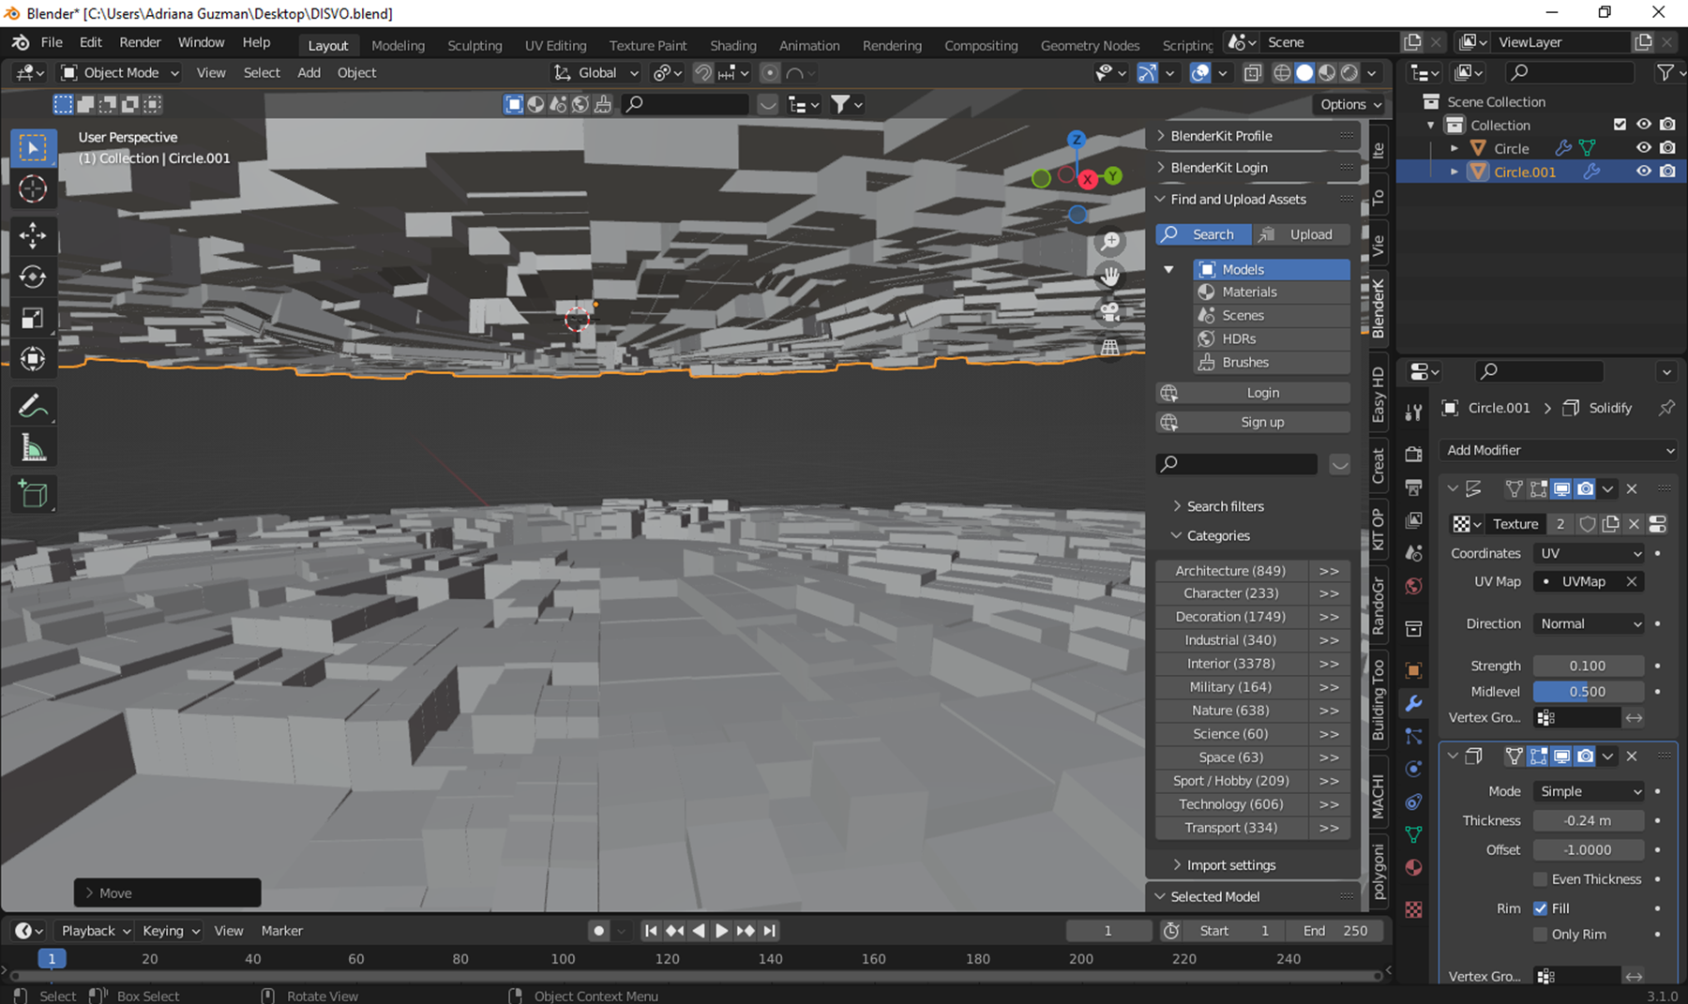Open Modifier properties wrench tab
This screenshot has height=1004, width=1688.
[1413, 703]
